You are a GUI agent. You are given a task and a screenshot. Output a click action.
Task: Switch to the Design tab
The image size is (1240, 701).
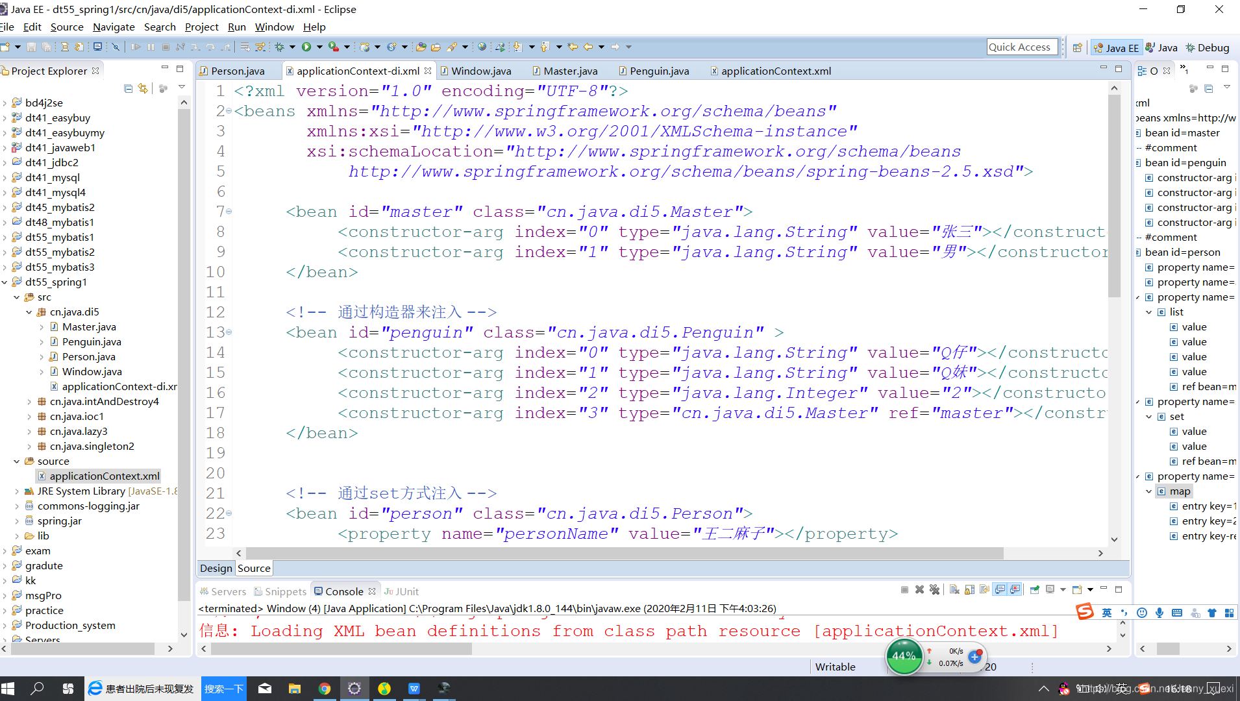click(x=216, y=568)
